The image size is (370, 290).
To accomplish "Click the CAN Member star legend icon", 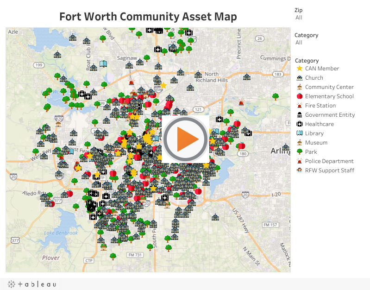I will (x=300, y=69).
